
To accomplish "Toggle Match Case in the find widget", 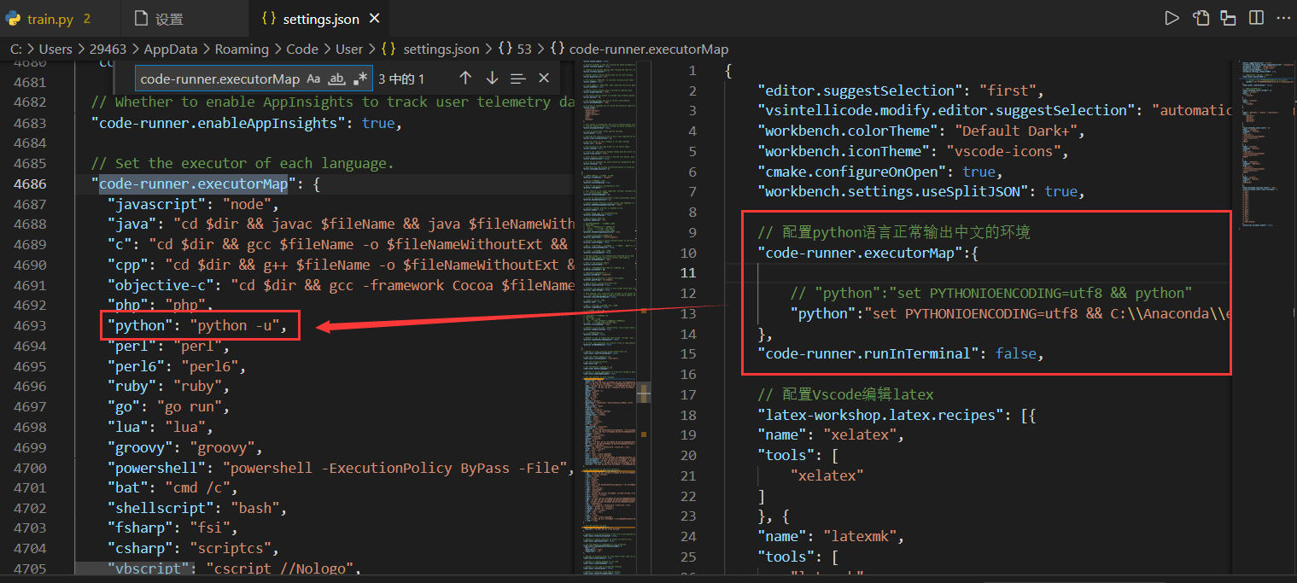I will pyautogui.click(x=313, y=78).
